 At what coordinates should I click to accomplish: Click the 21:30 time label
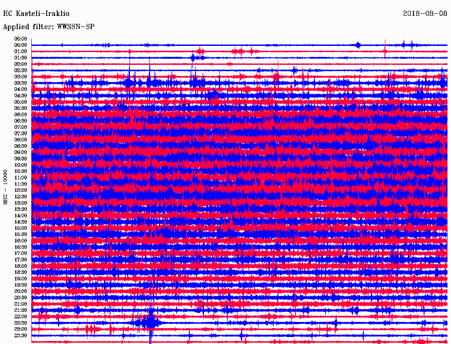pos(21,310)
